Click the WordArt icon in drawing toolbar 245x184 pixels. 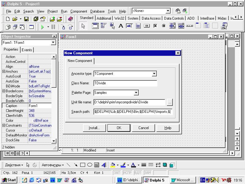104,165
